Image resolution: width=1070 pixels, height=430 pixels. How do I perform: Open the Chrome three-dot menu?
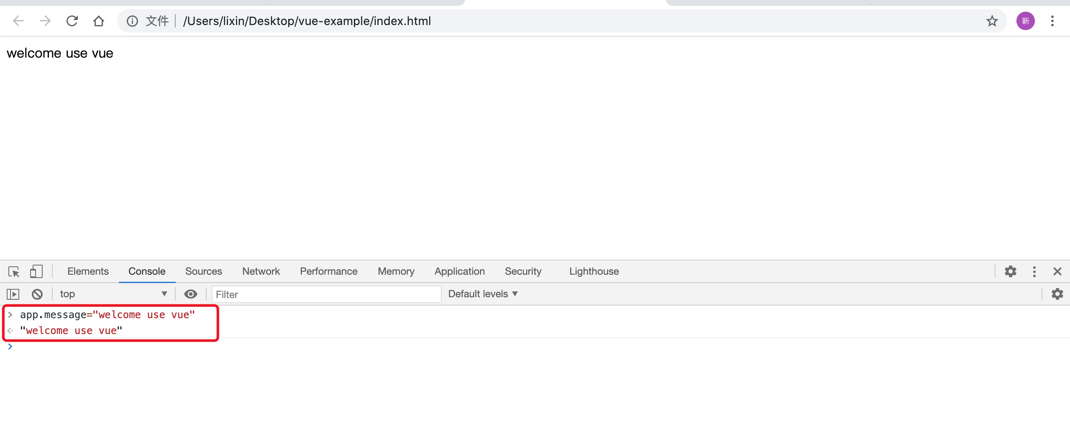pyautogui.click(x=1052, y=21)
